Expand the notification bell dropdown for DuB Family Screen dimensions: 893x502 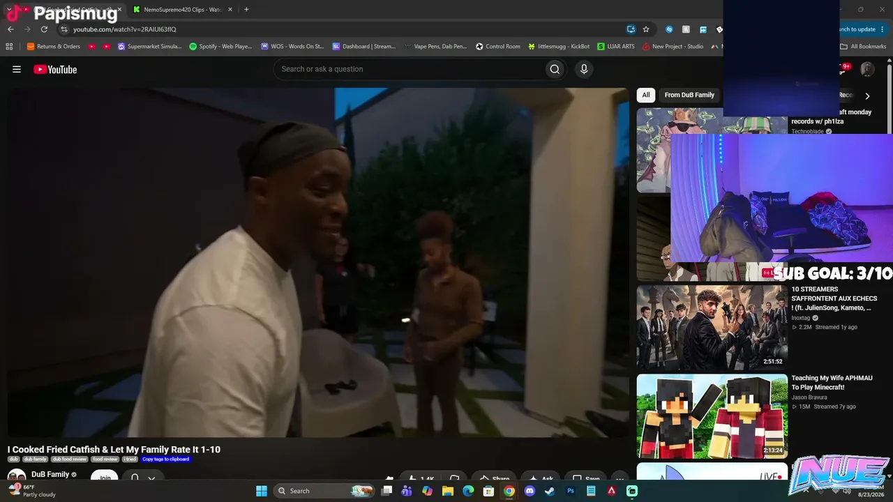click(151, 478)
